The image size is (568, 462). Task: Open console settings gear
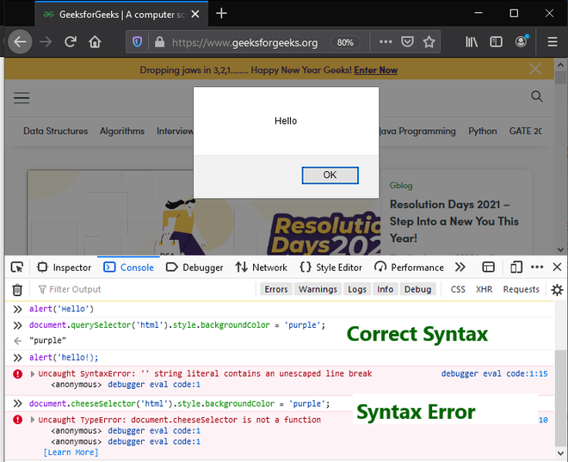(557, 290)
